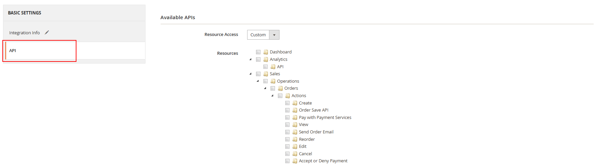
Task: Click the Order Save API folder icon
Action: [295, 110]
